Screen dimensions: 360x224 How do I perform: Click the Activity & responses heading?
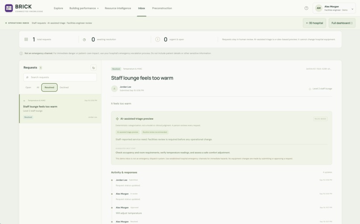click(124, 172)
